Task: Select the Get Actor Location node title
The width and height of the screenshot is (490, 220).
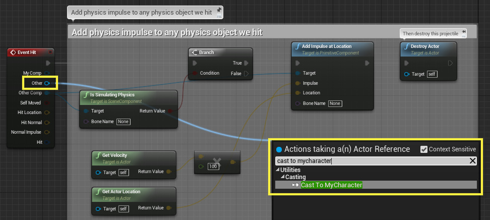Action: tap(121, 192)
